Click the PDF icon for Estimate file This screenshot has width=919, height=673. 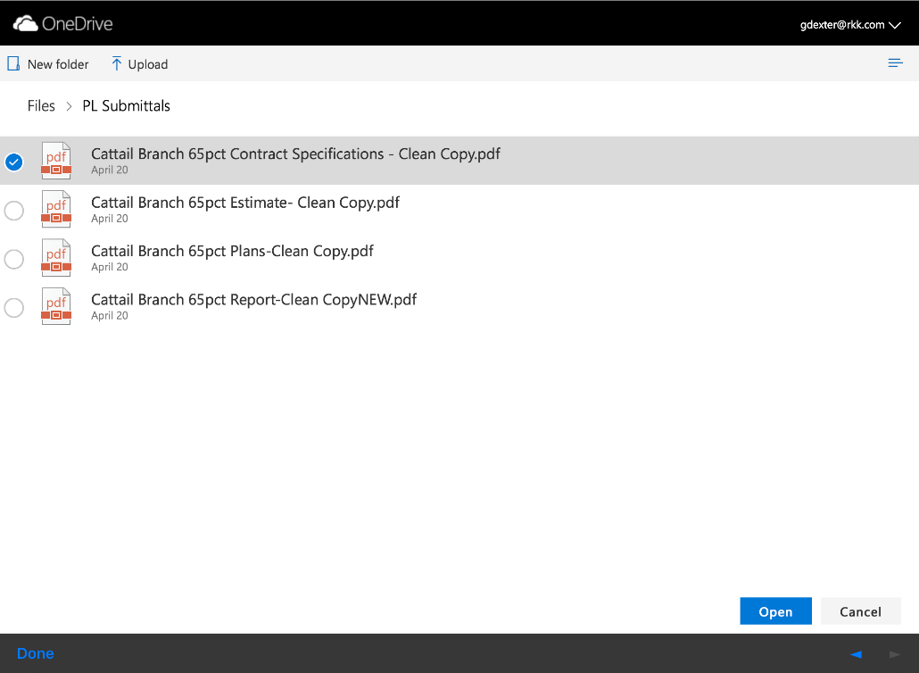[x=56, y=210]
